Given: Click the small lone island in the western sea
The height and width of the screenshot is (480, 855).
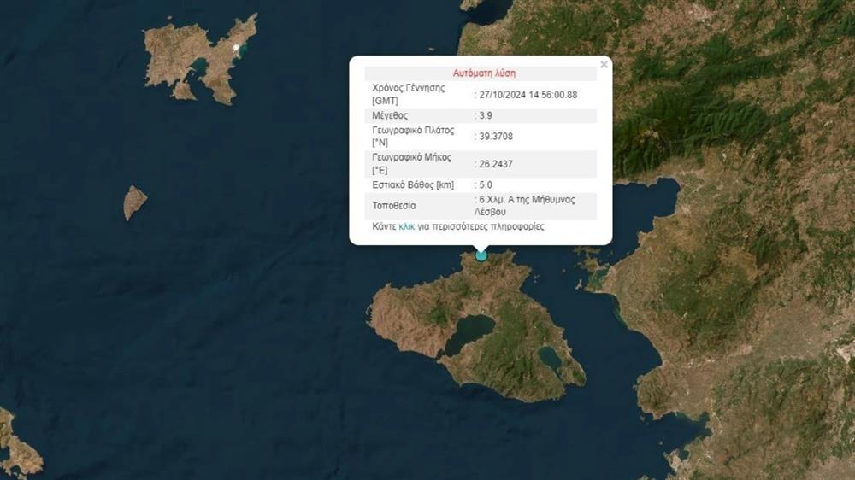Looking at the screenshot, I should point(134,202).
